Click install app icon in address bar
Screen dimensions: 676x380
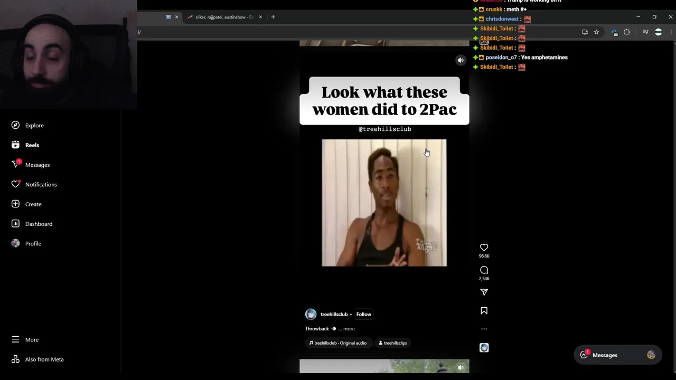click(585, 32)
